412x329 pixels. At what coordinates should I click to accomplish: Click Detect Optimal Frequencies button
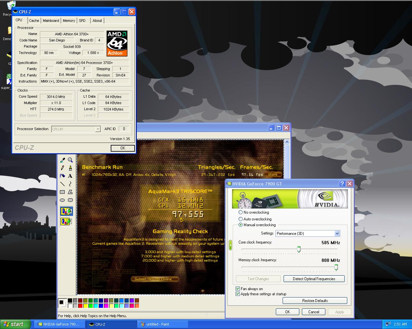coord(314,279)
